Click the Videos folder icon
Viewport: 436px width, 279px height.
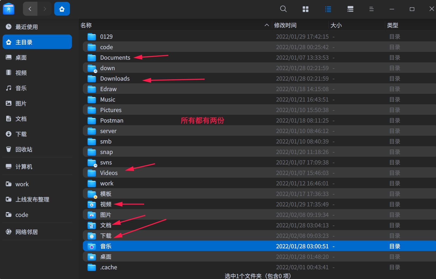pos(92,173)
